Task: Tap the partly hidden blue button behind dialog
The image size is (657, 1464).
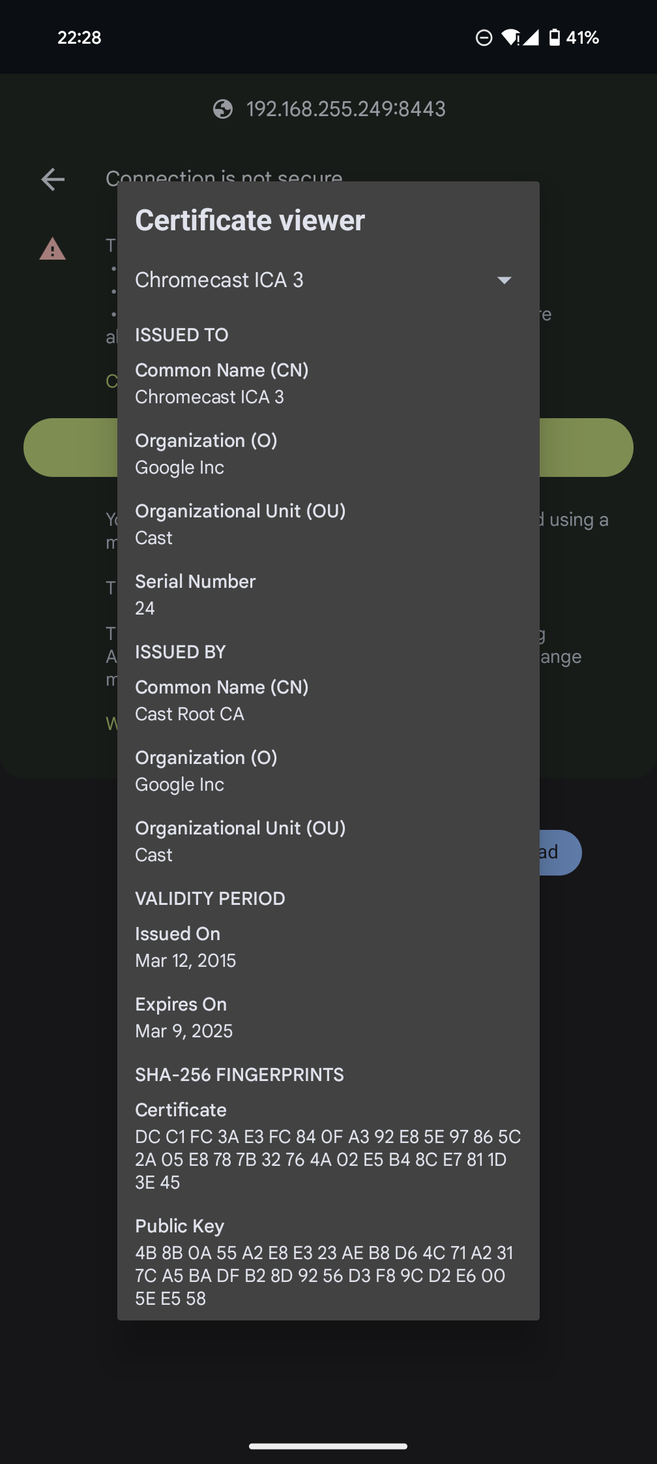Action: point(561,852)
